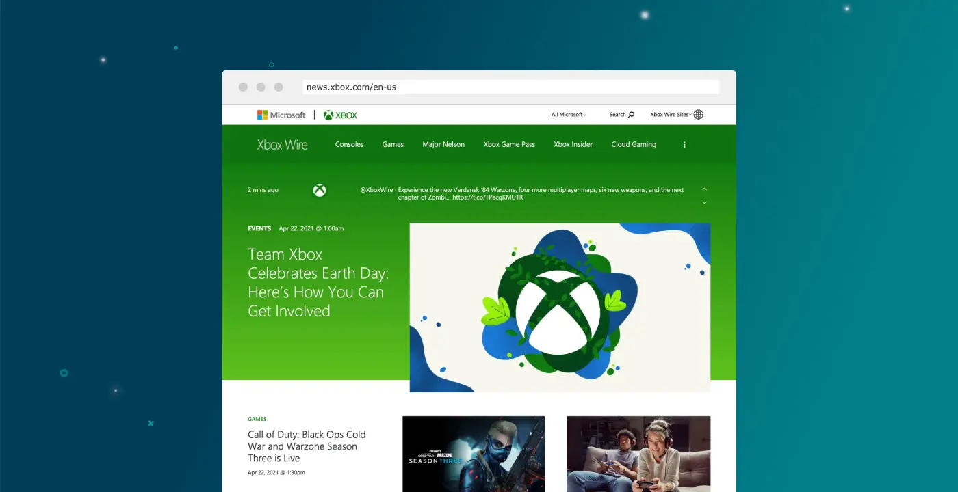The image size is (958, 492).
Task: Expand the All Microsoft dropdown
Action: pos(569,115)
